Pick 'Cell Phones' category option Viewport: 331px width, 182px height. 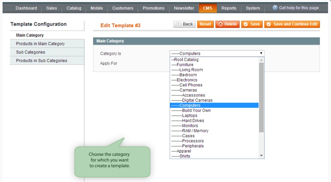click(192, 85)
